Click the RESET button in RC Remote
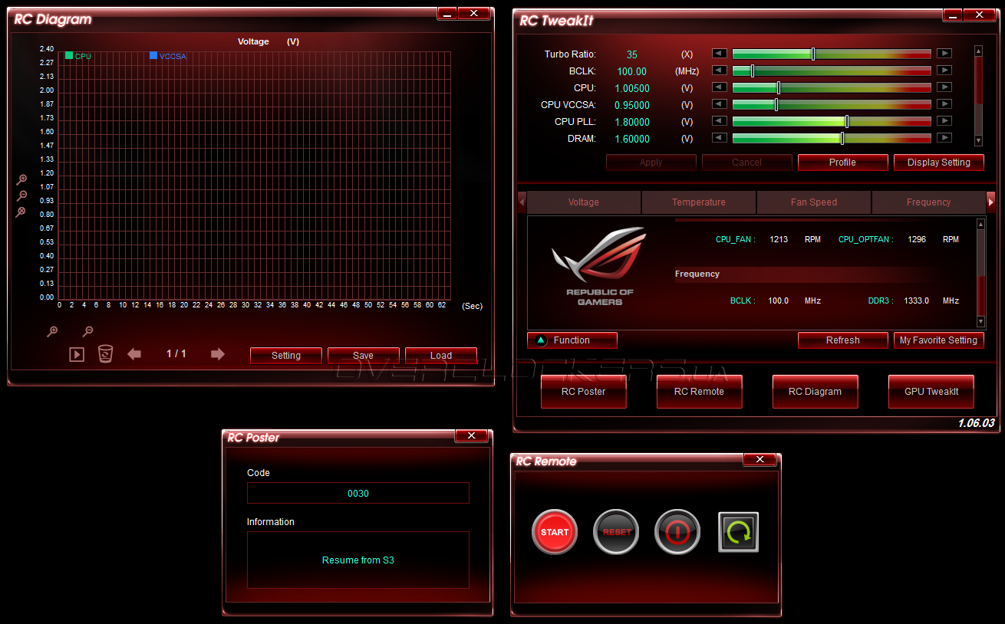Image resolution: width=1005 pixels, height=624 pixels. pyautogui.click(x=616, y=532)
